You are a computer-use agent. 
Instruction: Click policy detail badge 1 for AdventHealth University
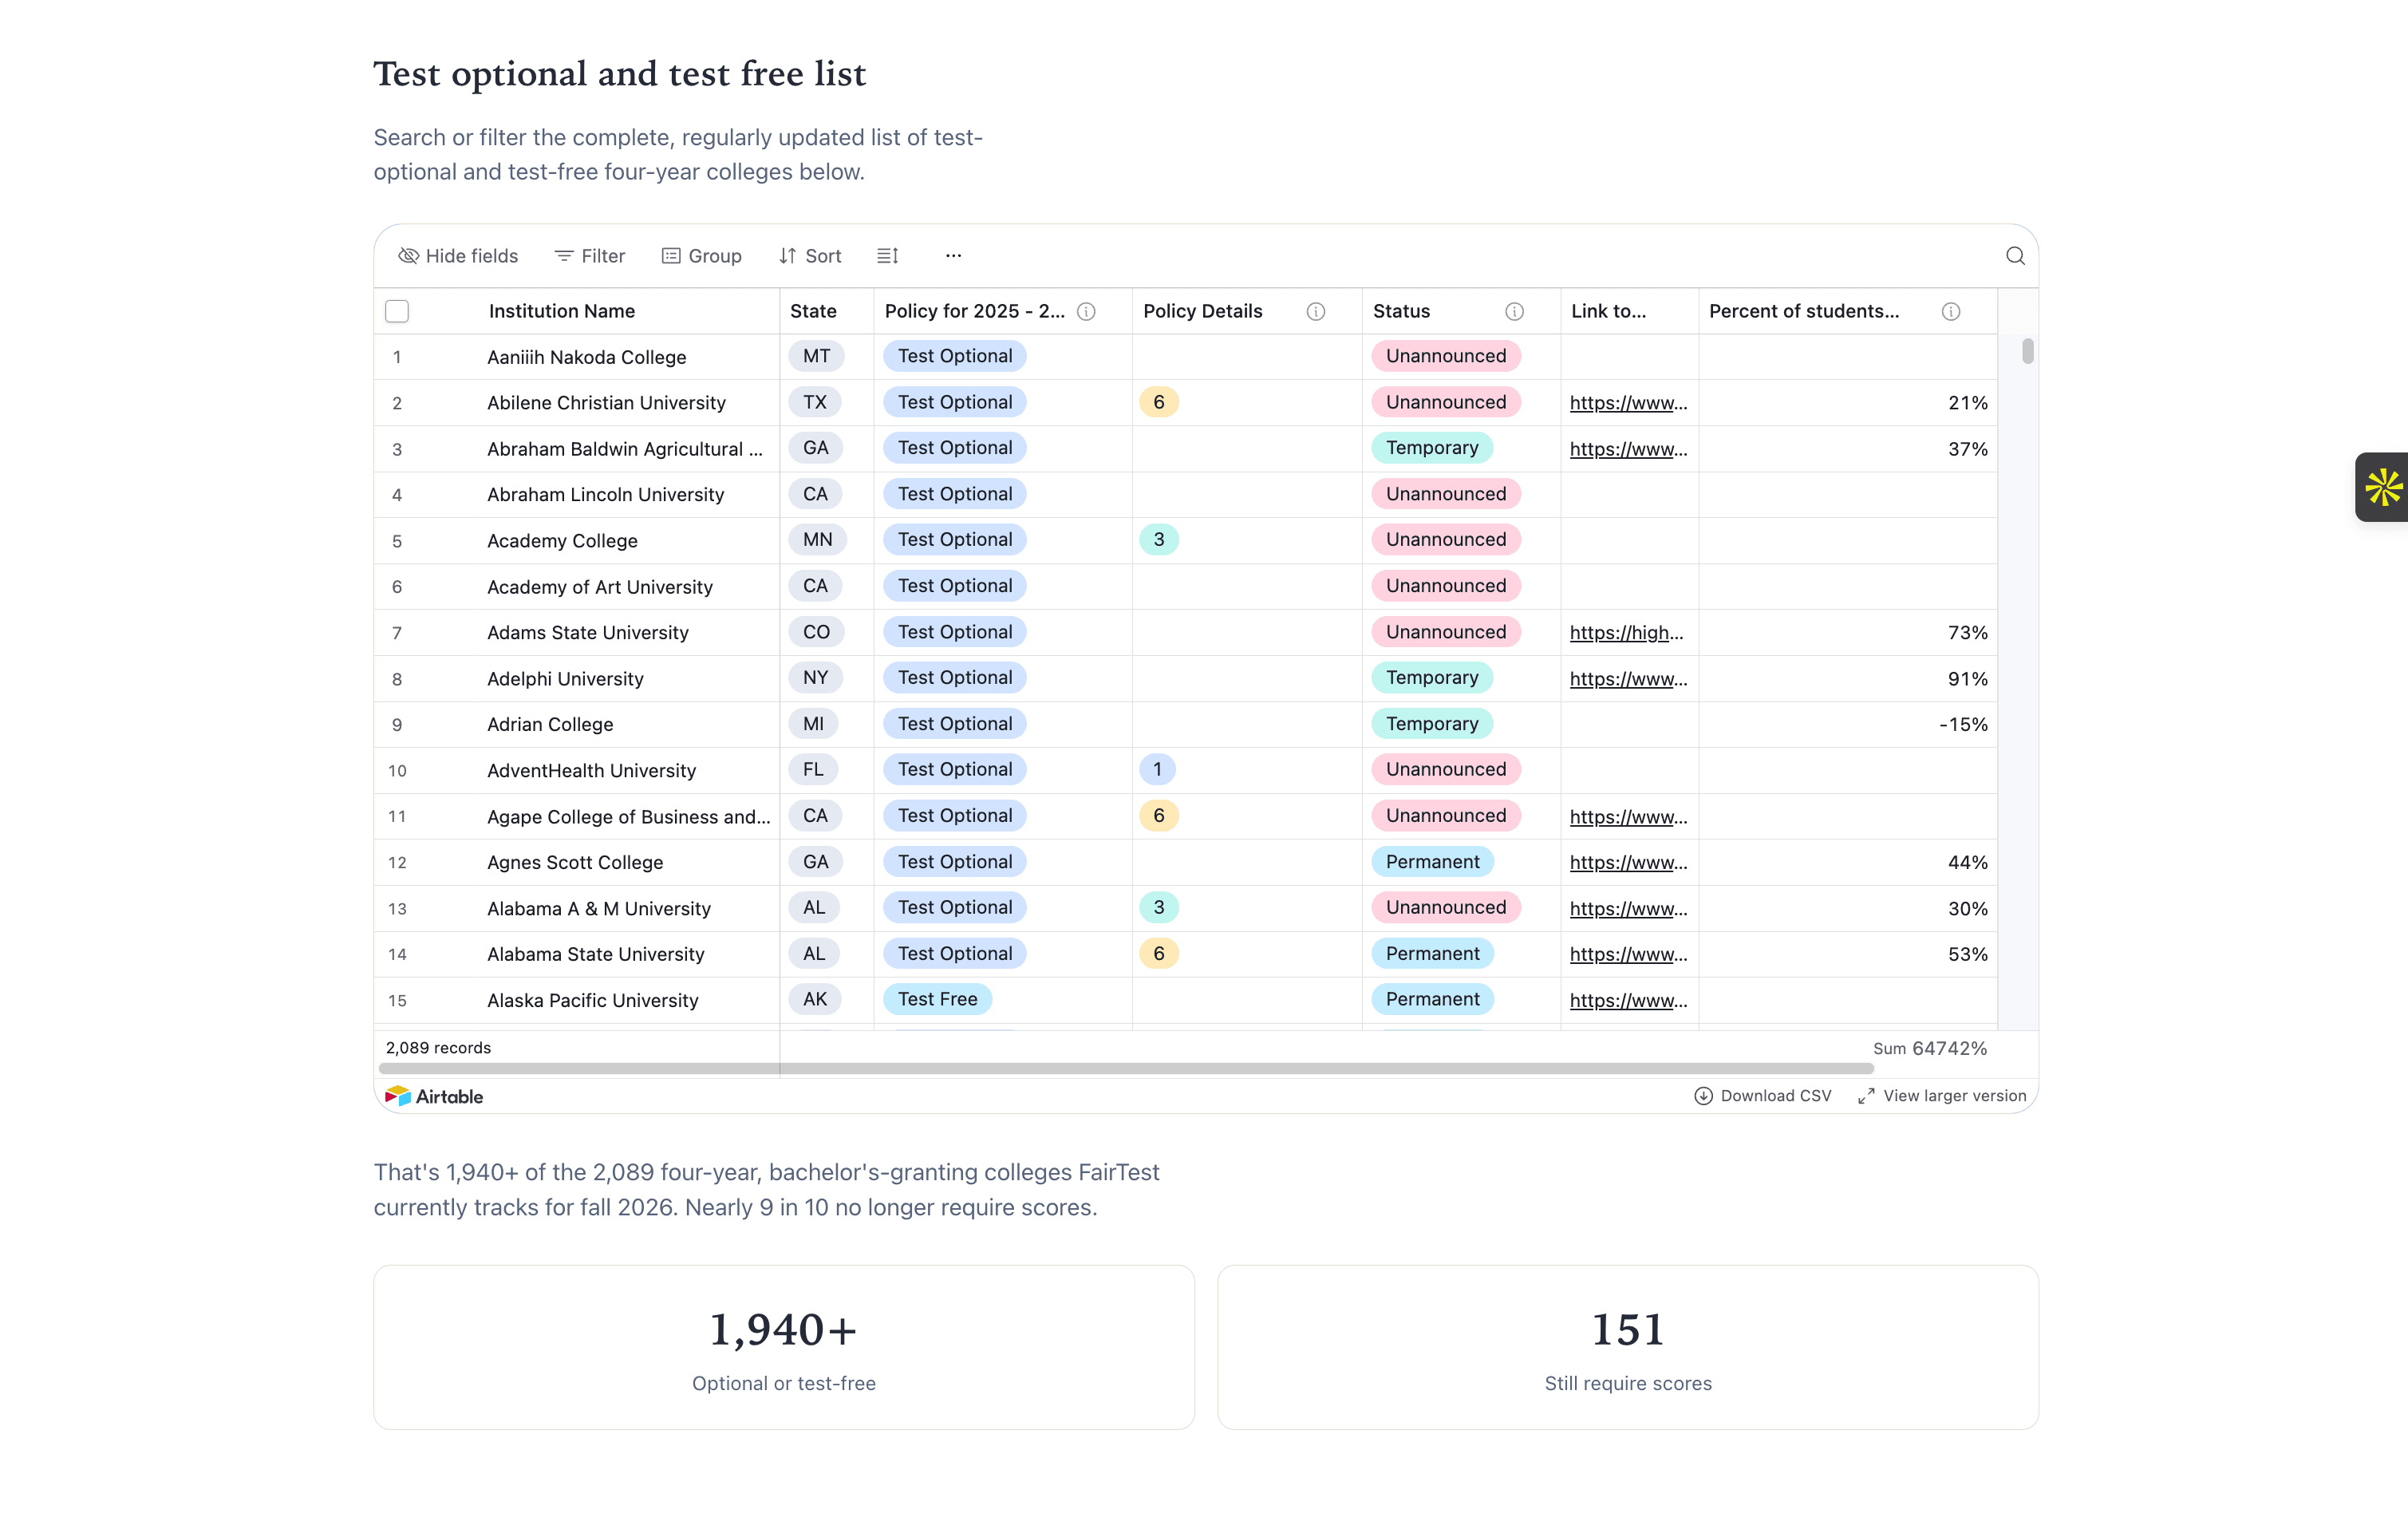1157,770
